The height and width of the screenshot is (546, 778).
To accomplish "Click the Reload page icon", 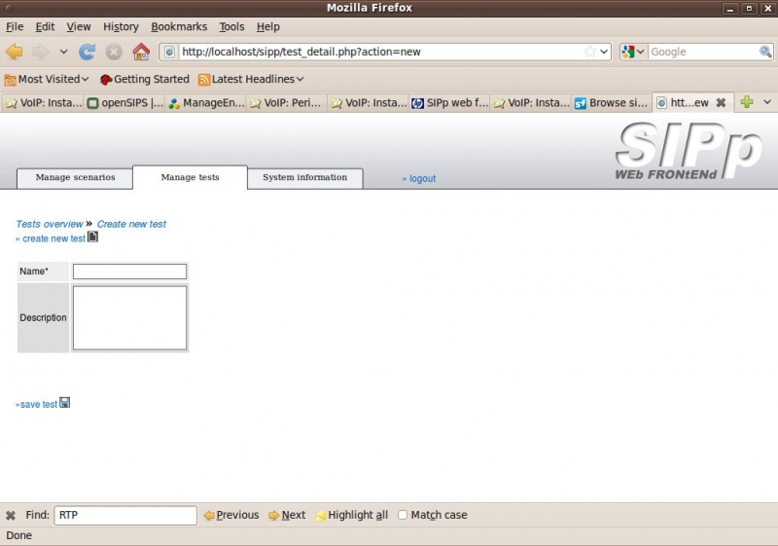I will (88, 52).
